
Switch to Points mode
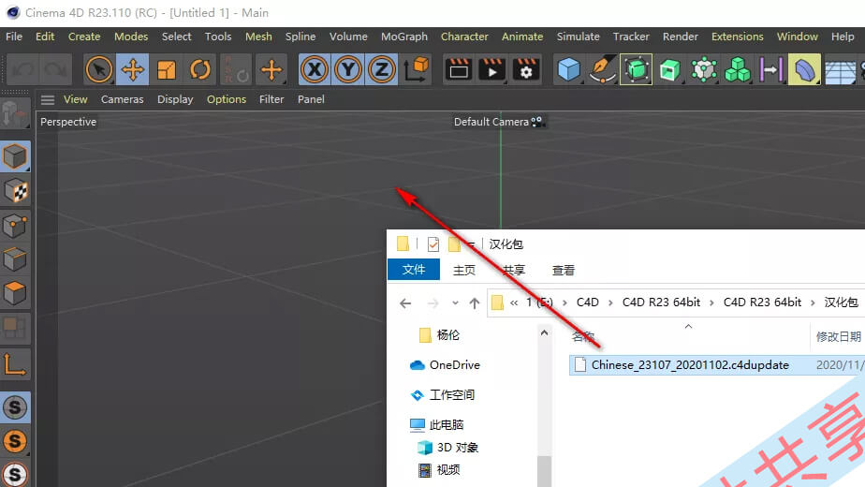(x=15, y=226)
